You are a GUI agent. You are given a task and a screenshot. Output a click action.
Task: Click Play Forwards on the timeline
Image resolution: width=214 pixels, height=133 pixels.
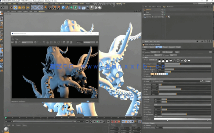click(98, 122)
